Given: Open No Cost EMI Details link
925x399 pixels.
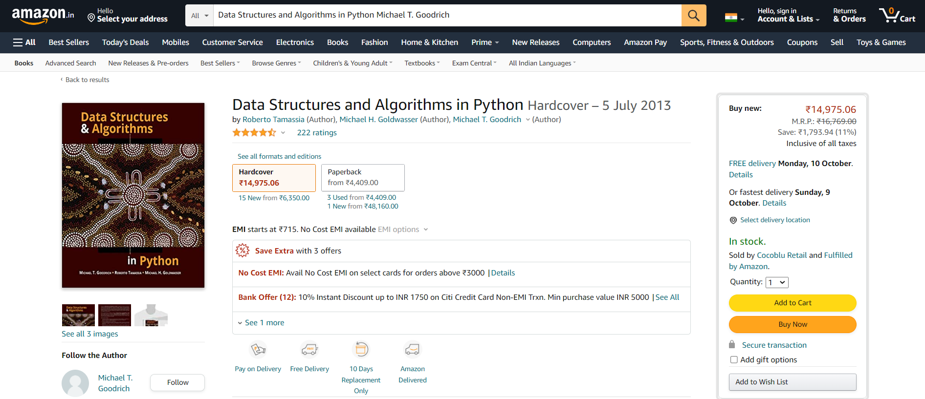Looking at the screenshot, I should (x=503, y=273).
